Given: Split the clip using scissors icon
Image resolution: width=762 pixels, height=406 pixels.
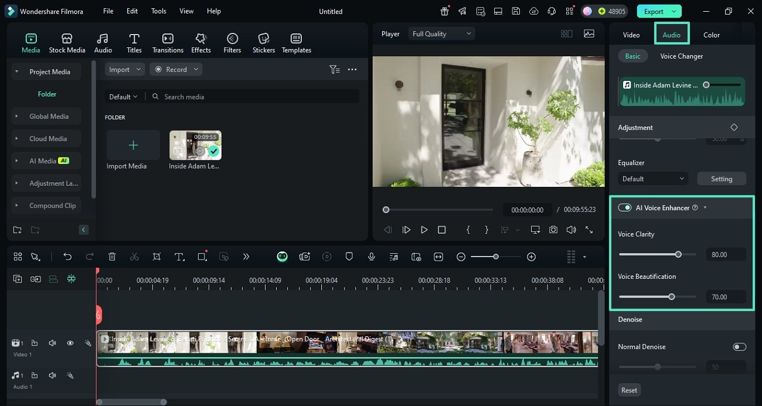Looking at the screenshot, I should click(x=134, y=257).
